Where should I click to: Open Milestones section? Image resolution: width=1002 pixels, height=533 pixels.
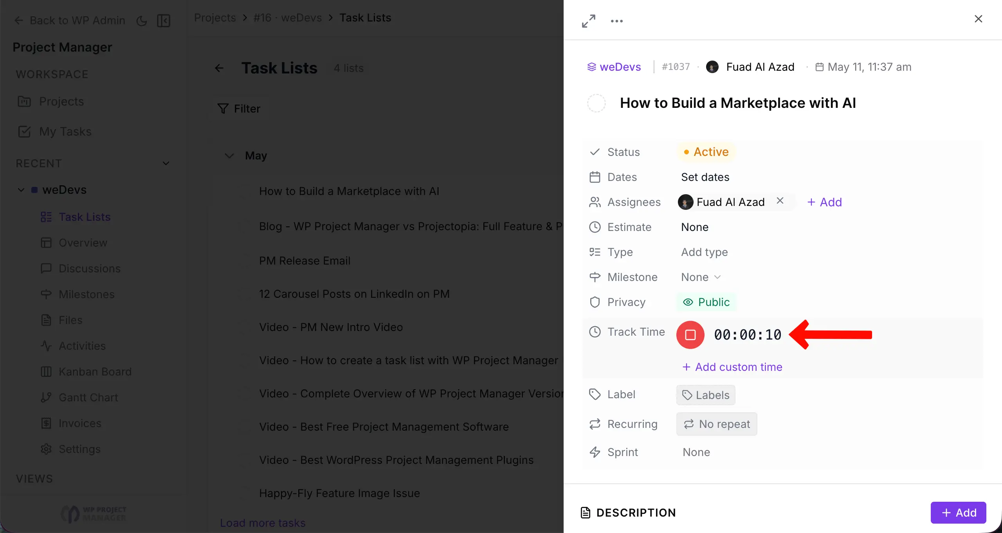(x=77, y=294)
